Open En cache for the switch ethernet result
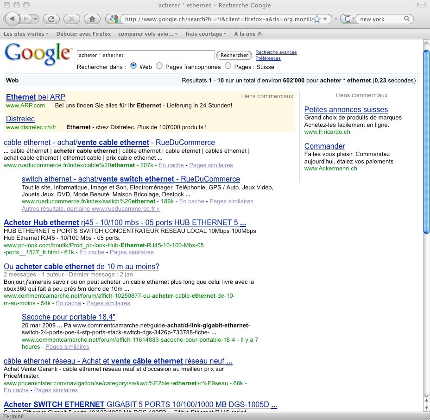This screenshot has height=420, width=430. [x=192, y=201]
